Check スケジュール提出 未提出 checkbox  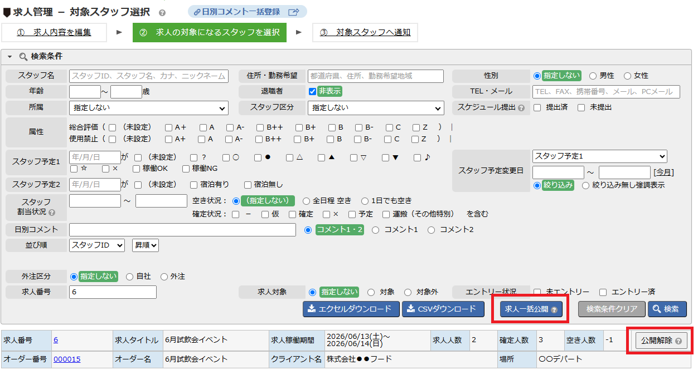click(x=581, y=107)
